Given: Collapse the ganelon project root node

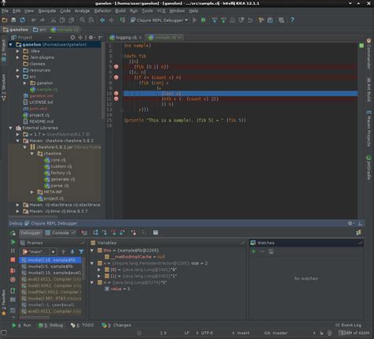Looking at the screenshot, I should pos(11,45).
